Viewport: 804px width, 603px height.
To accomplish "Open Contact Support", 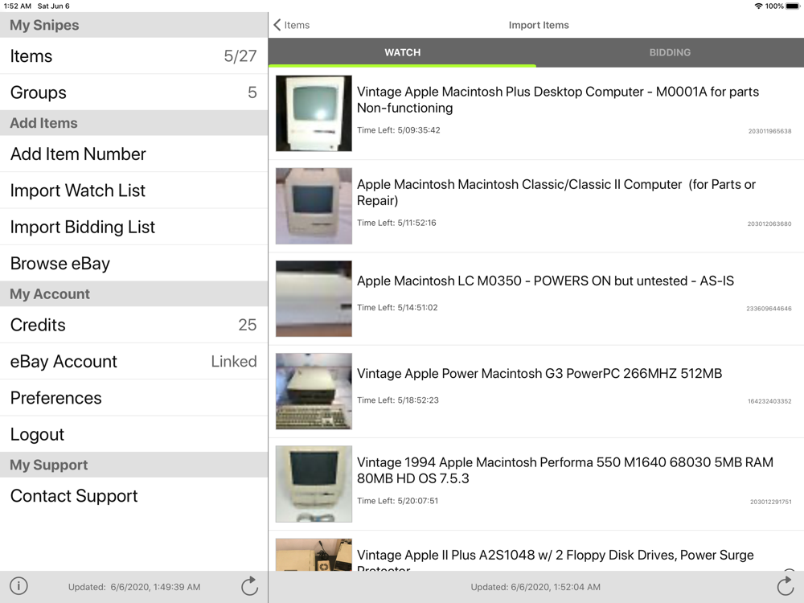I will 133,495.
